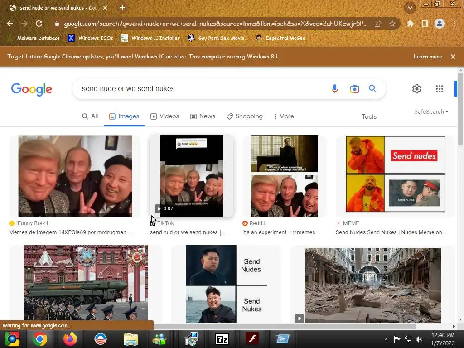Open the Reddit r/memes image result
Screen dimensions: 464x348
(x=285, y=176)
